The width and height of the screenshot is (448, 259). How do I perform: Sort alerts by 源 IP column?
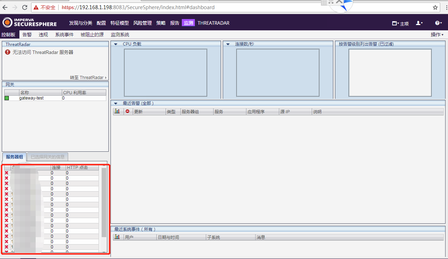pos(295,112)
